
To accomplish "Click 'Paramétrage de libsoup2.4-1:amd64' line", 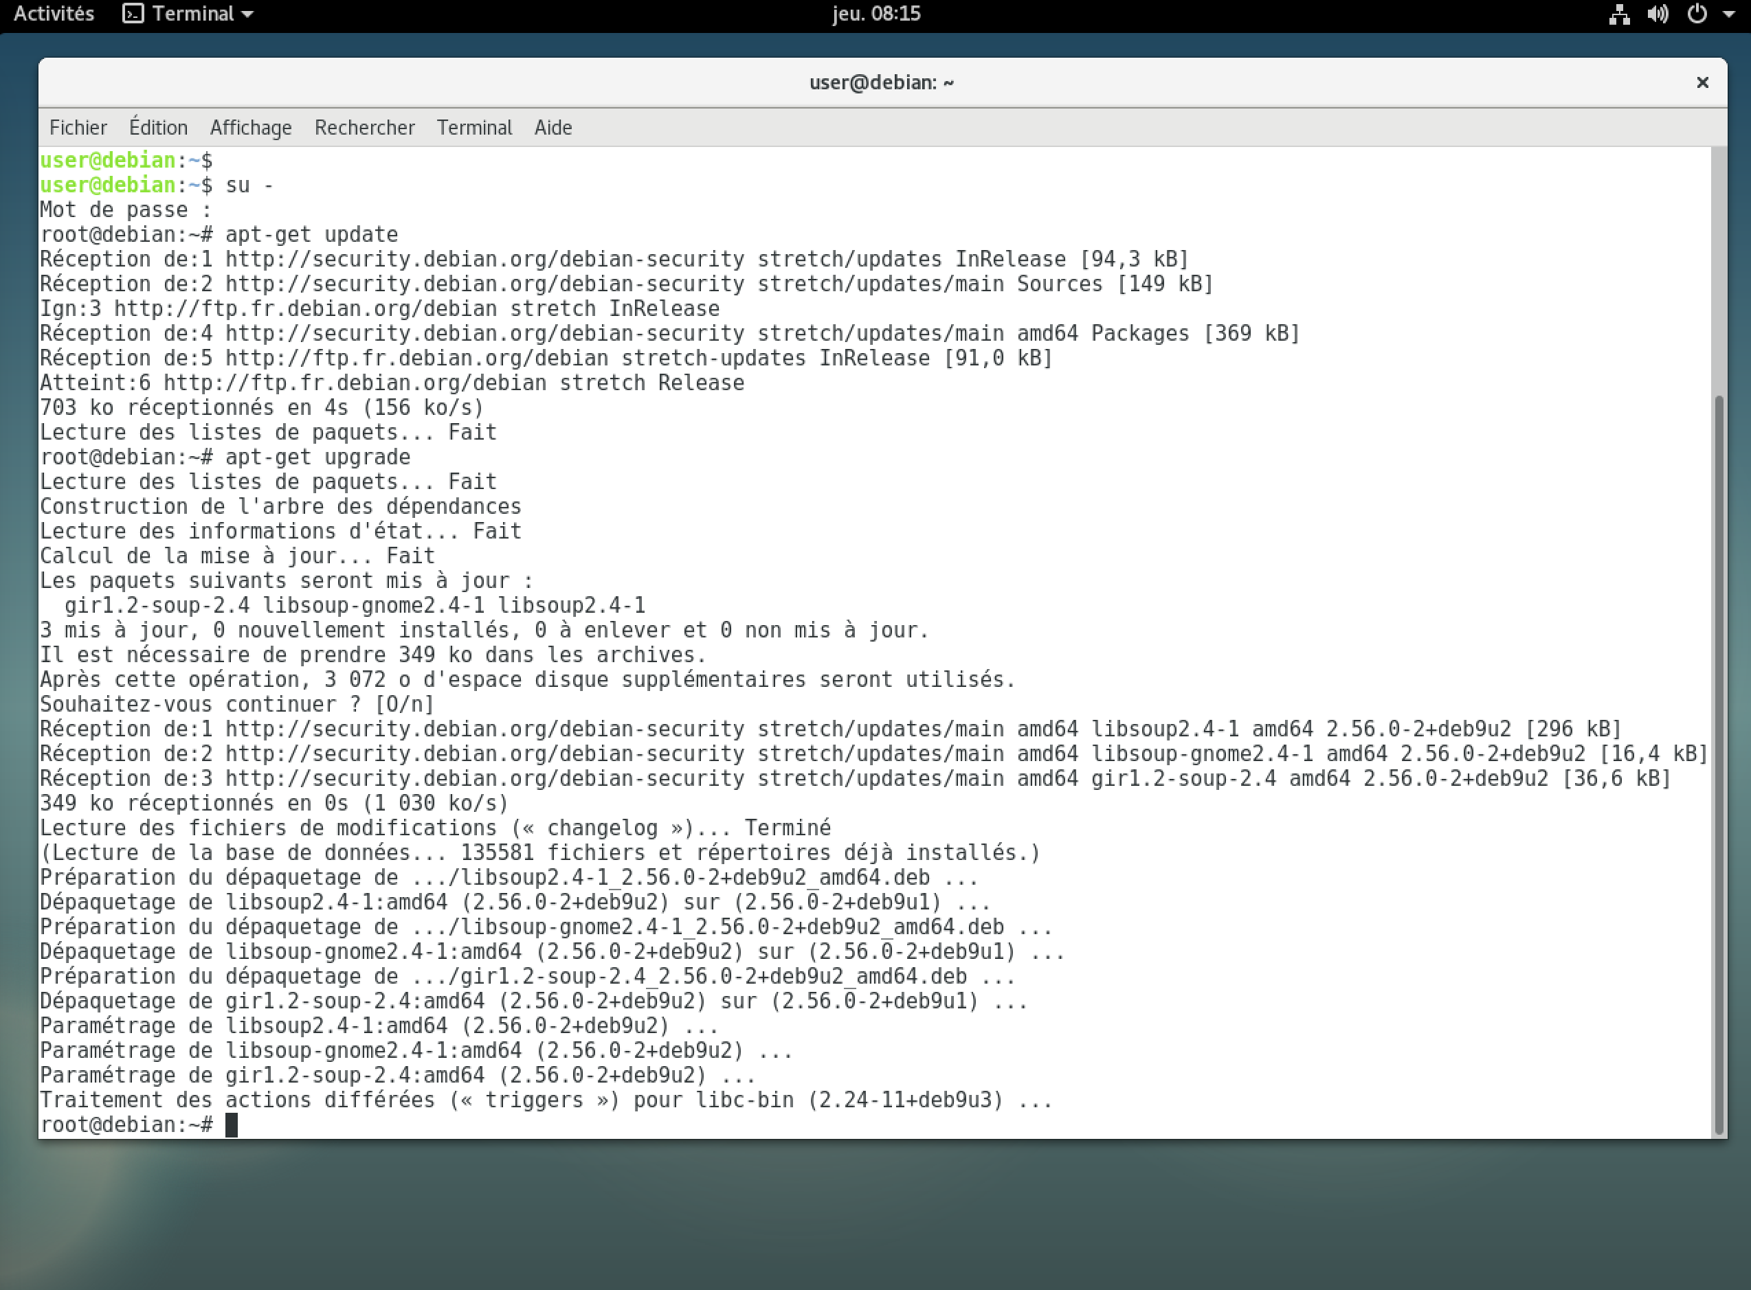I will point(379,1026).
